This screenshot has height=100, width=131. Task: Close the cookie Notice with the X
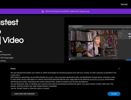click(119, 69)
